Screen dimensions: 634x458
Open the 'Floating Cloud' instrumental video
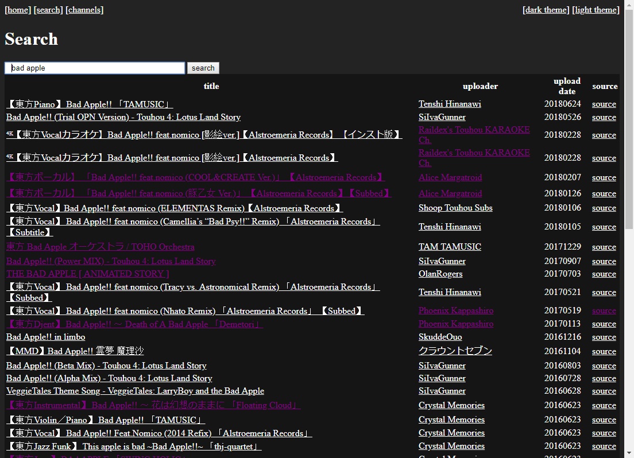tap(154, 405)
